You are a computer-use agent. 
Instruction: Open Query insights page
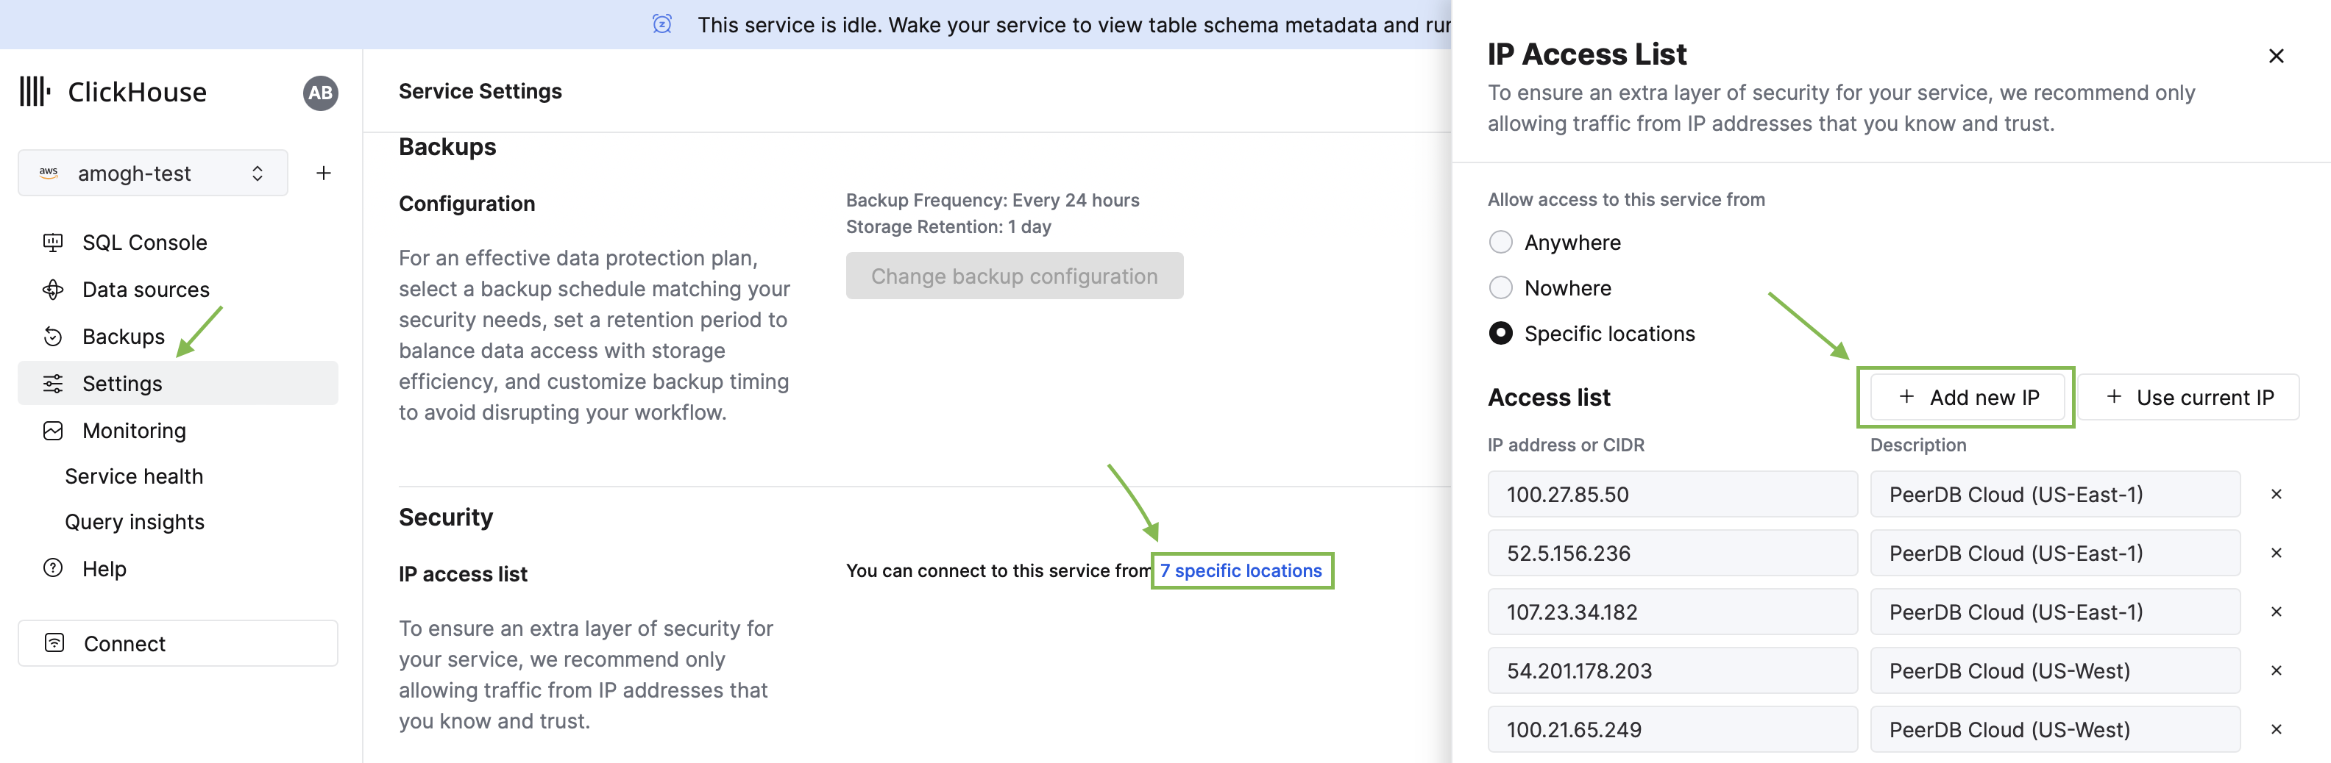135,522
